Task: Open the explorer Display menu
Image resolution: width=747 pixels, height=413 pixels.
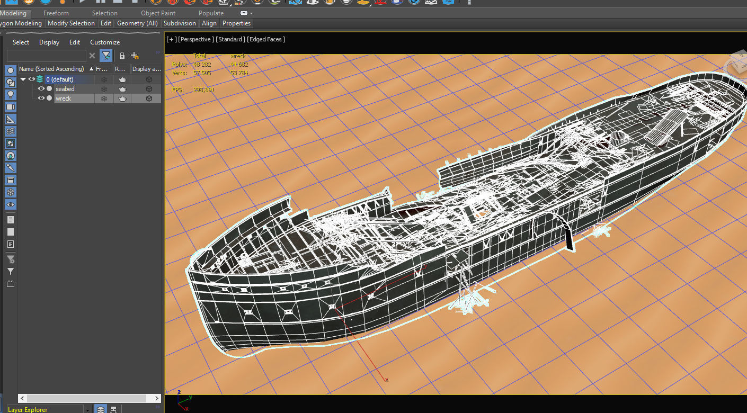Action: [49, 42]
